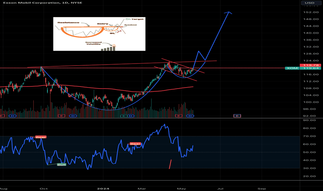
Task: Click the 100.00 price axis label
Action: click(311, 102)
